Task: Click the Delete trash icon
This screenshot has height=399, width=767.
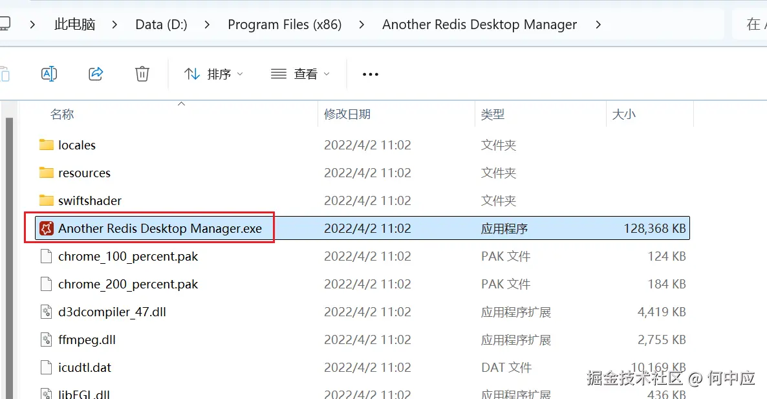Action: pos(142,74)
